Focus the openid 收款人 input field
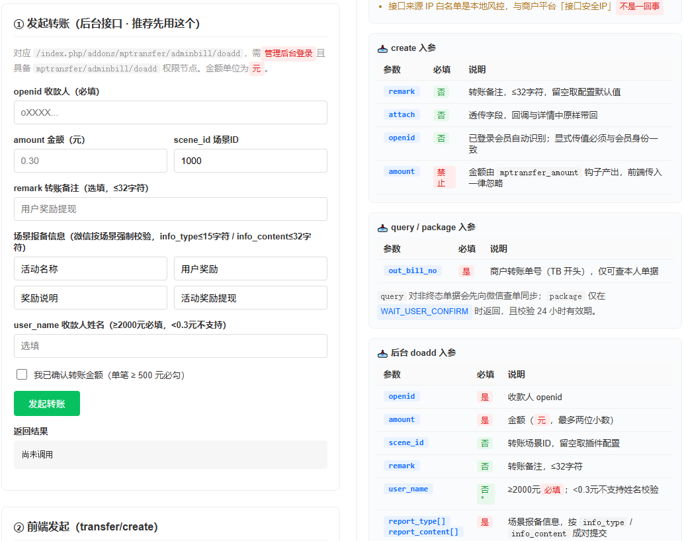The width and height of the screenshot is (684, 541). click(171, 112)
